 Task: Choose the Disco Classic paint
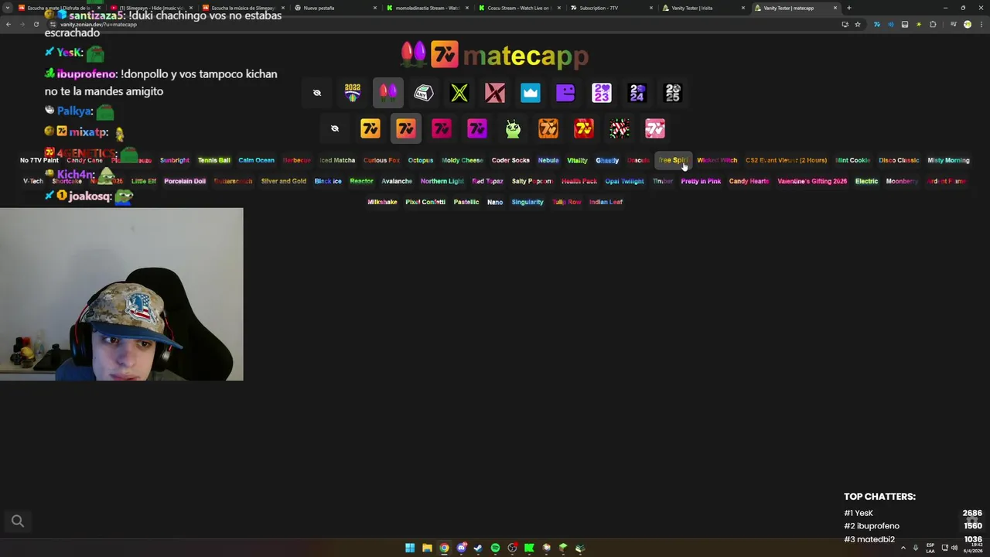click(899, 160)
